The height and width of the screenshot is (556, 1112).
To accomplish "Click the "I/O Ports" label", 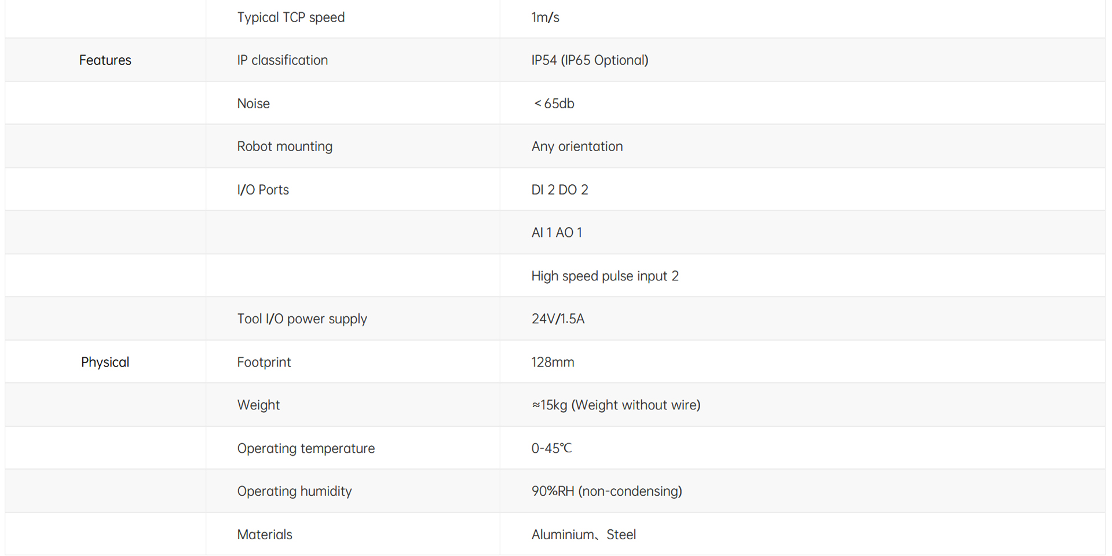I will click(x=262, y=190).
